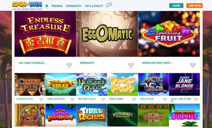Open the chat bubbles icon
Viewport: 212px width, 128px height.
pos(109,5)
